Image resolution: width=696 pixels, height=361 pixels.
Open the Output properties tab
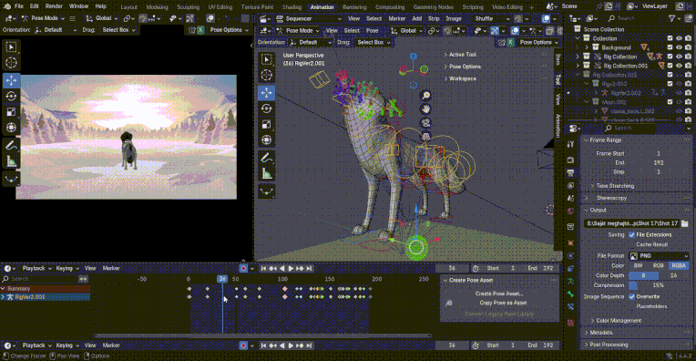[571, 172]
